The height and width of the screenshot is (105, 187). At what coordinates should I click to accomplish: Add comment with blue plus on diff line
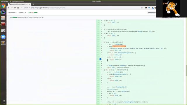(100, 59)
